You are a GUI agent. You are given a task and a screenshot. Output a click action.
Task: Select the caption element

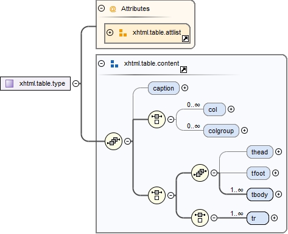(164, 88)
